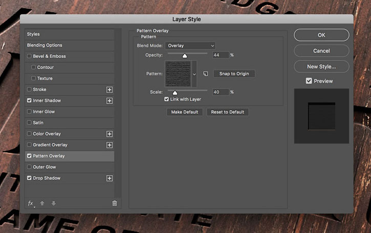
Task: Click the style preview thumbnail
Action: pyautogui.click(x=321, y=116)
